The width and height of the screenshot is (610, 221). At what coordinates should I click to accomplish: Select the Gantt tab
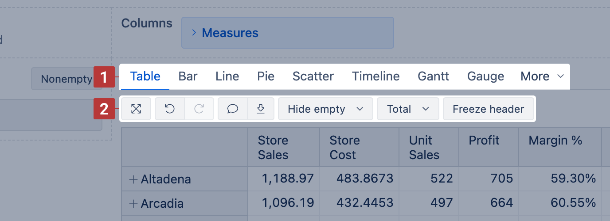433,76
